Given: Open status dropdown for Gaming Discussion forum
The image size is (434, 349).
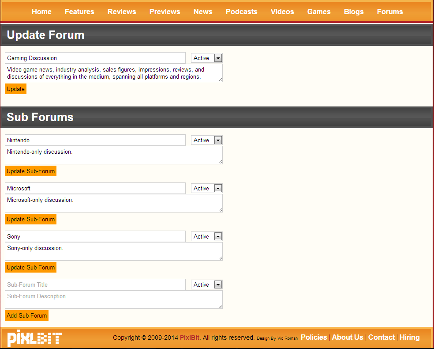Looking at the screenshot, I should click(x=206, y=58).
